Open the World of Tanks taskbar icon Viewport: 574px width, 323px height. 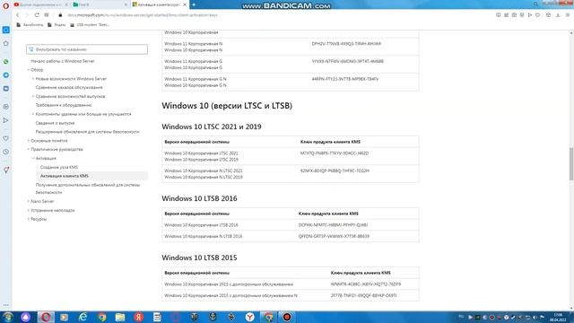pos(194,317)
